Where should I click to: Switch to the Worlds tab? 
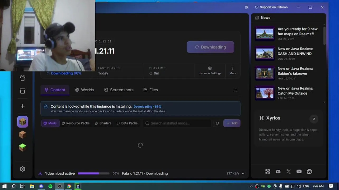pos(85,90)
